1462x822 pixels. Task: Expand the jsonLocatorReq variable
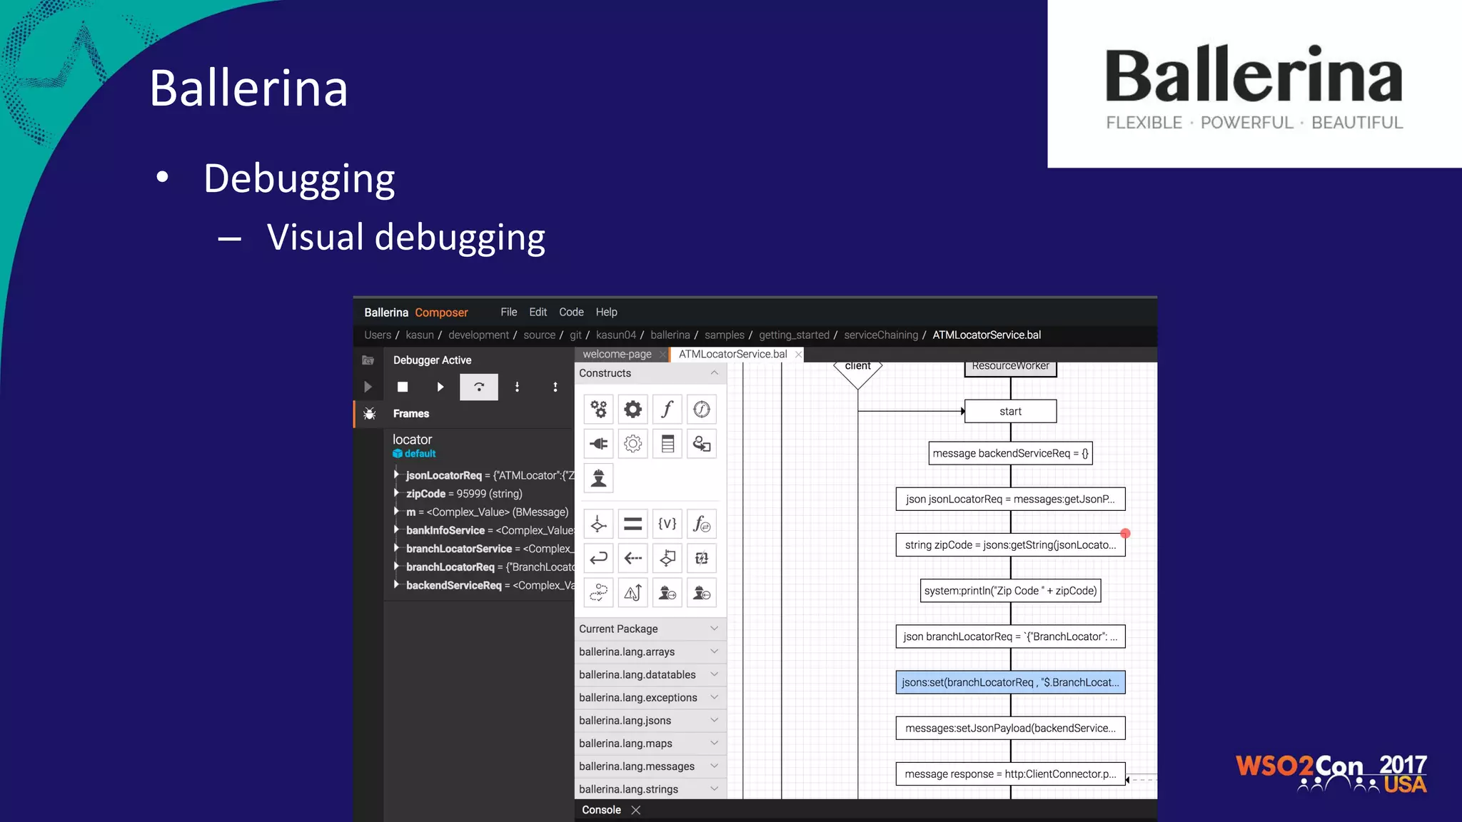pos(396,475)
